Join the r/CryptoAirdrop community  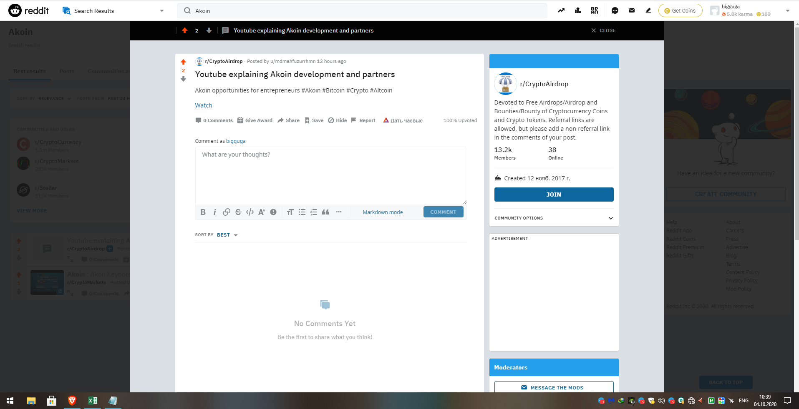[x=554, y=195]
